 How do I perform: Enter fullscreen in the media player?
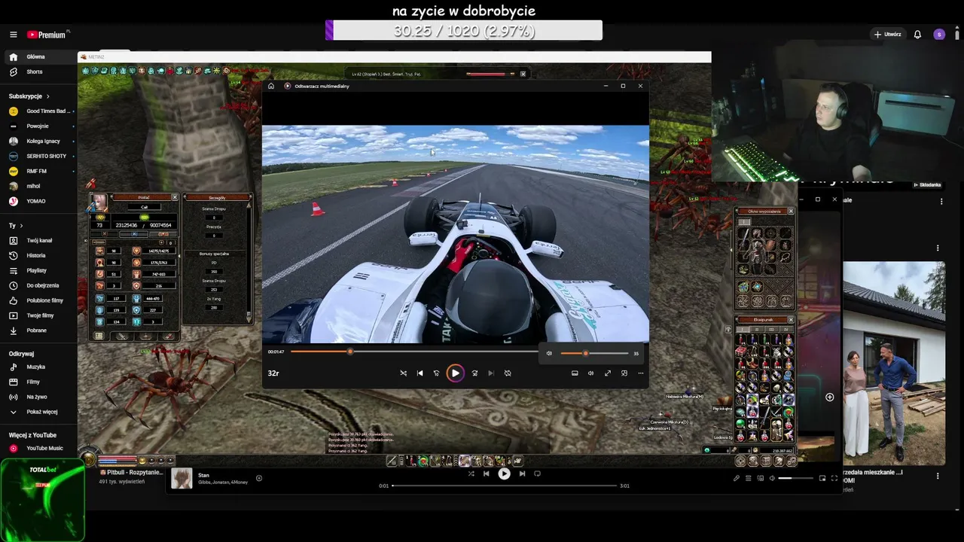coord(608,373)
